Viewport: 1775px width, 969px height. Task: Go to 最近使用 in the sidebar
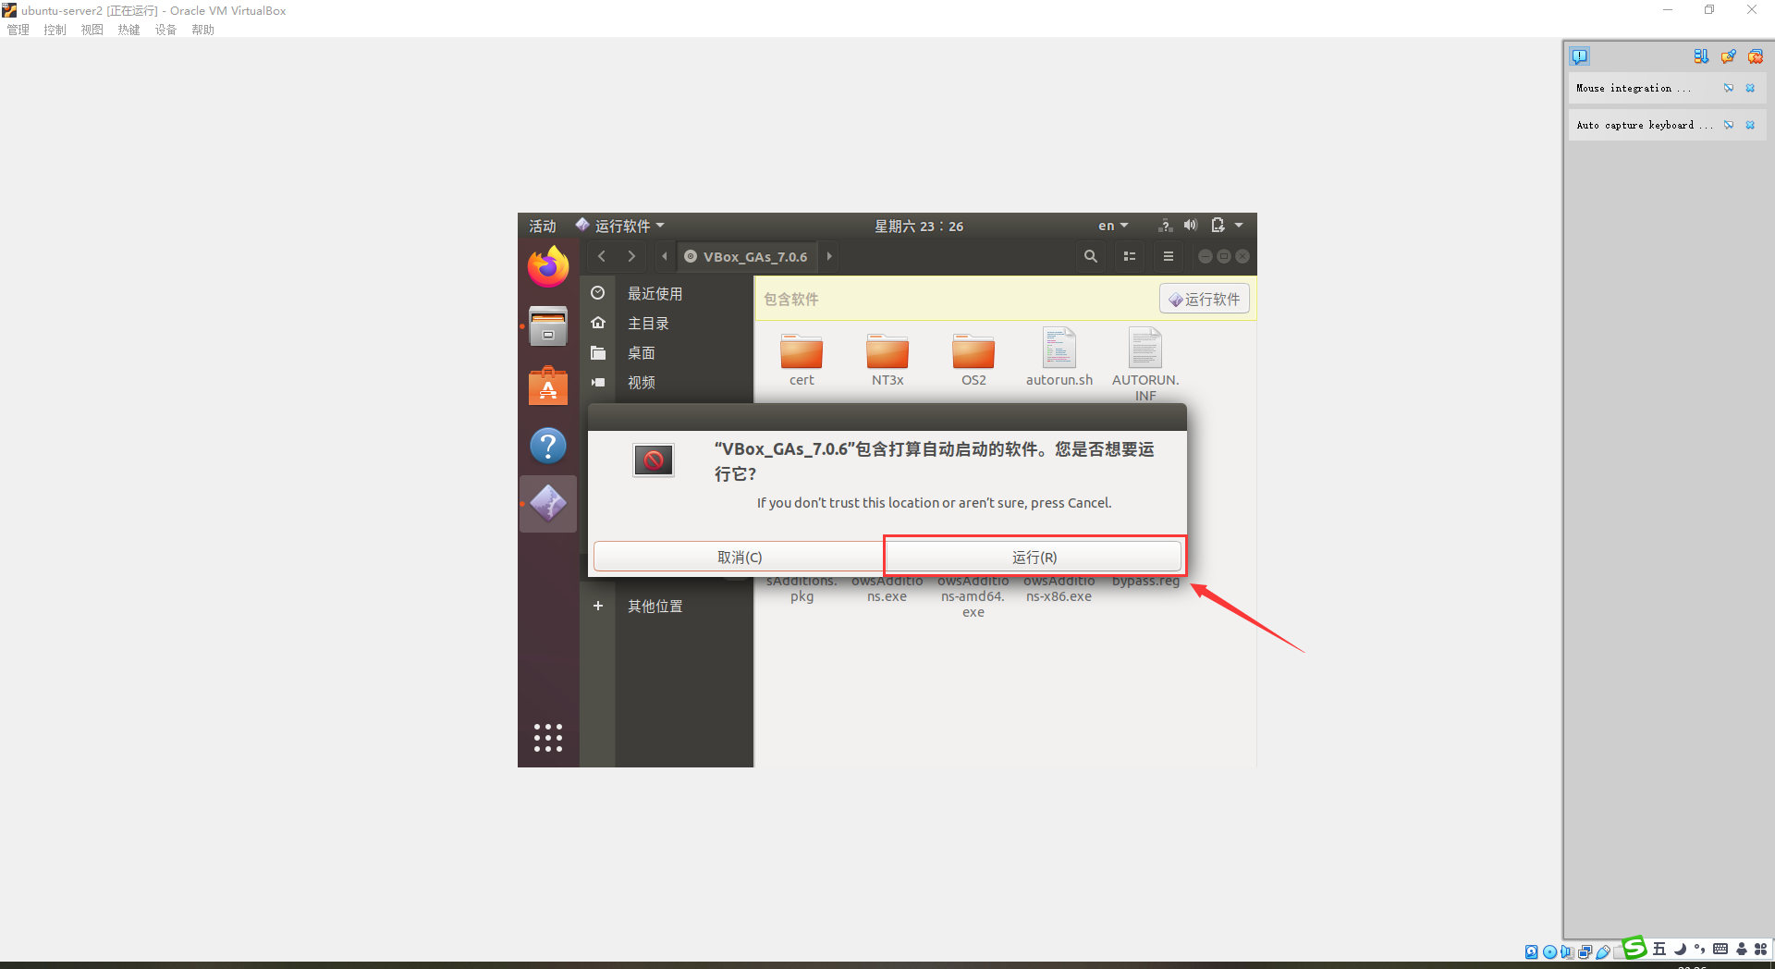pyautogui.click(x=655, y=293)
